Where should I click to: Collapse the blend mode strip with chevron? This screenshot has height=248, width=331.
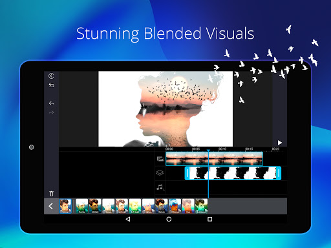pyautogui.click(x=51, y=206)
